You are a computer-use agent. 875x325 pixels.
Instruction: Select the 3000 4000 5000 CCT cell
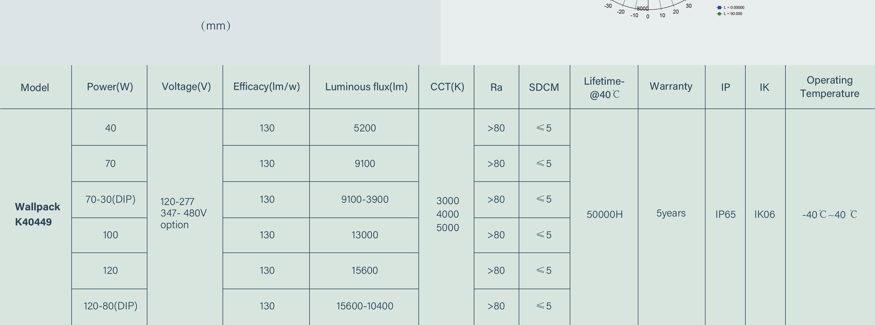click(x=448, y=214)
